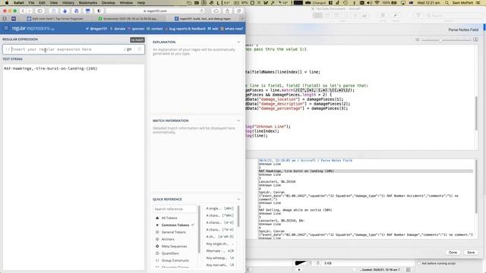The width and height of the screenshot is (486, 273).
Task: Click the Alternate a|b token reference
Action: [x=219, y=251]
